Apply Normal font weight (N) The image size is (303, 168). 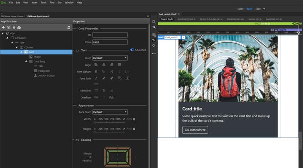112,72
